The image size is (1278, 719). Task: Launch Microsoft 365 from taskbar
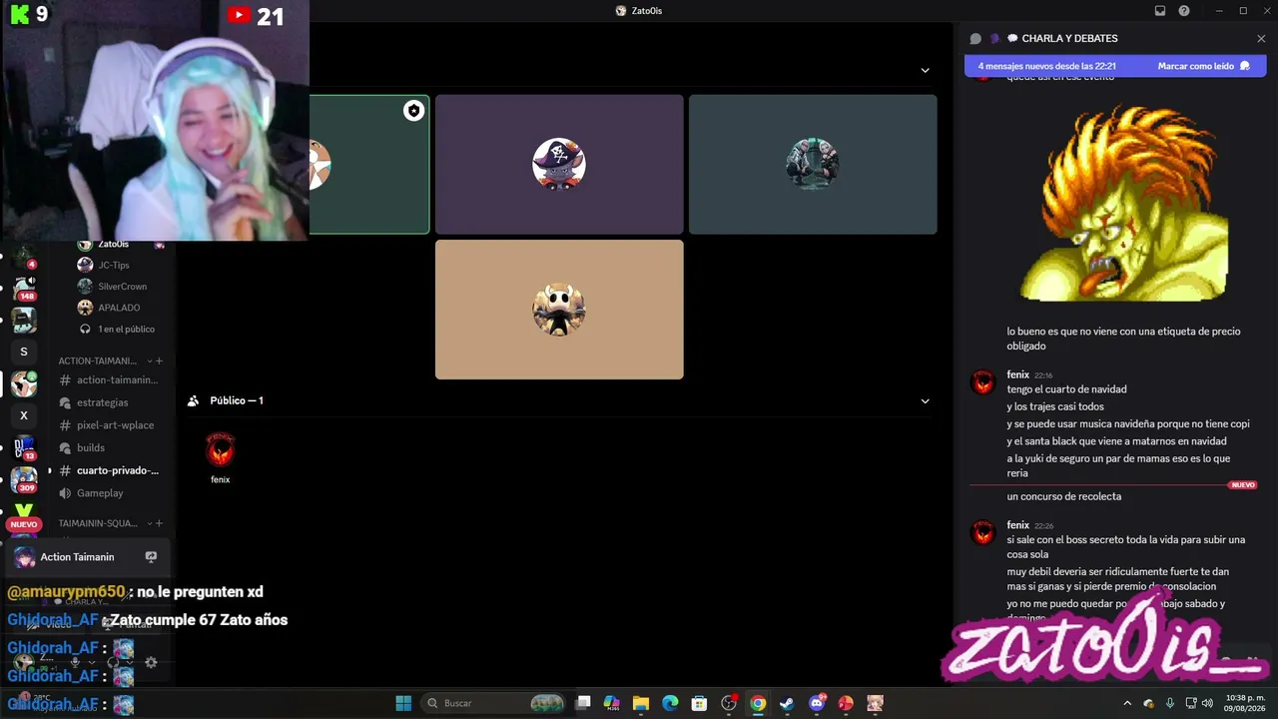612,703
